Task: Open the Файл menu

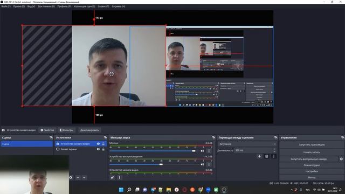Action: pyautogui.click(x=6, y=6)
